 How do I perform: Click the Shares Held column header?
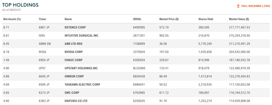tap(206, 19)
